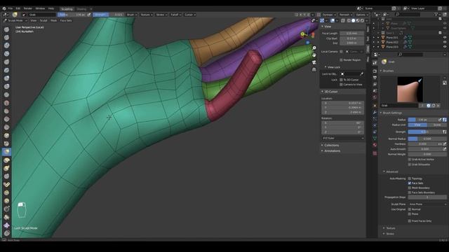Adjust the Strength slider in Brush Settings

(x=425, y=132)
